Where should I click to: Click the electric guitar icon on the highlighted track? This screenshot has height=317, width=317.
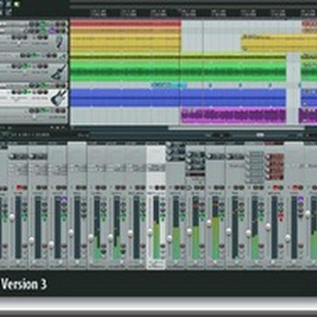[59, 97]
